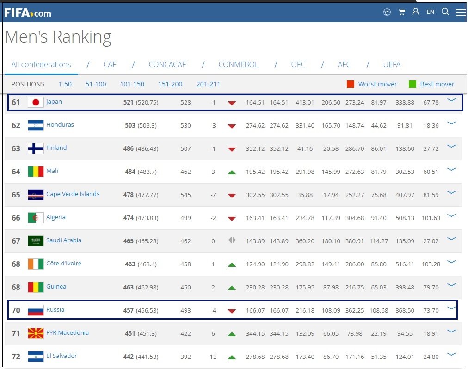Click the Honduras flag icon
Screen dimensions: 468x369
[36, 125]
